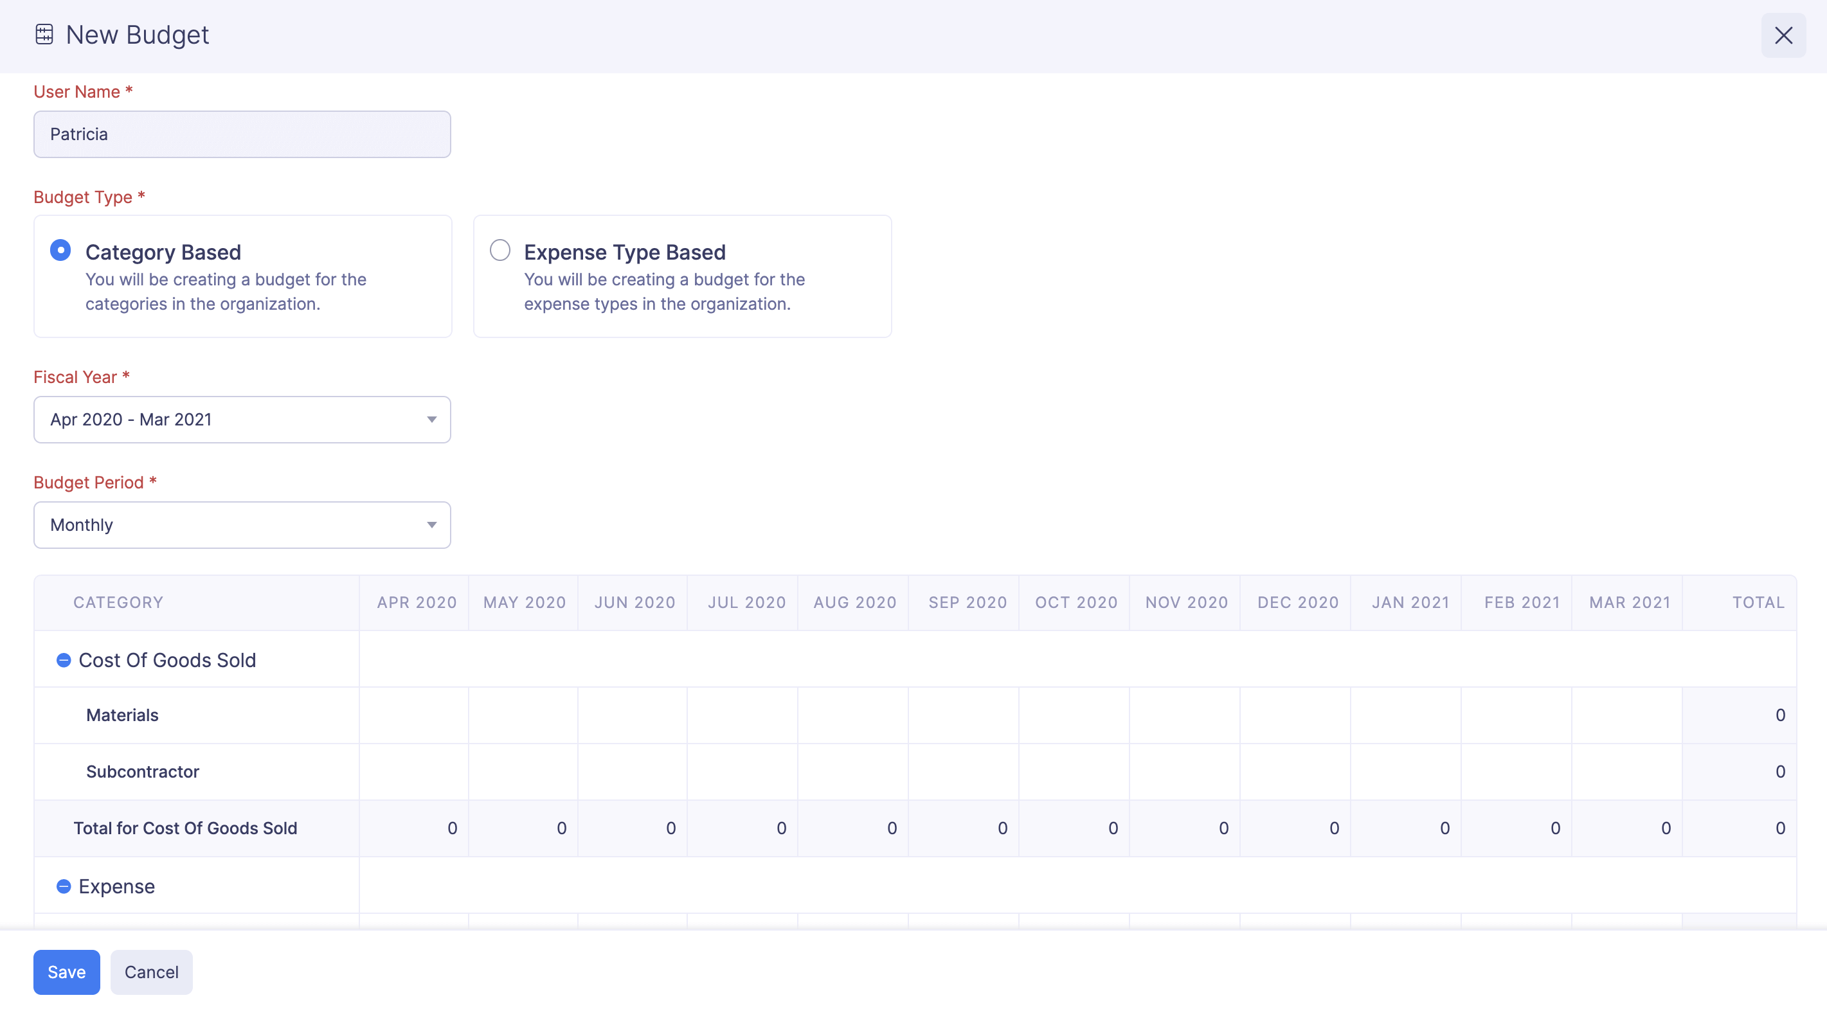Screen dimensions: 1827x1009
Task: Click the Save button
Action: [x=66, y=972]
